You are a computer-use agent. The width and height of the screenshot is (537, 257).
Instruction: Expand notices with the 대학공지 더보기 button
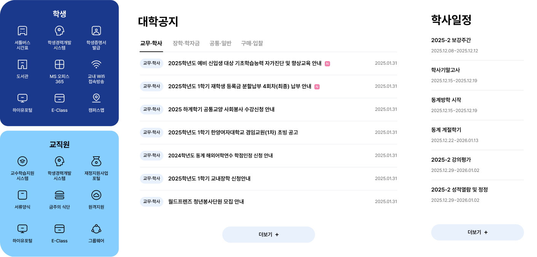tap(268, 235)
